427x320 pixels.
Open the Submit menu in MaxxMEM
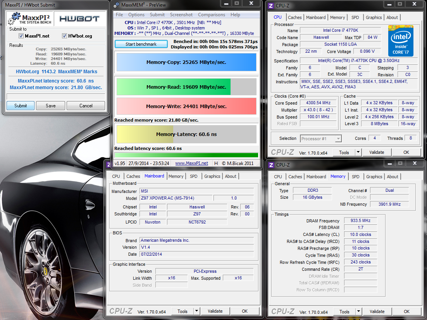(157, 15)
